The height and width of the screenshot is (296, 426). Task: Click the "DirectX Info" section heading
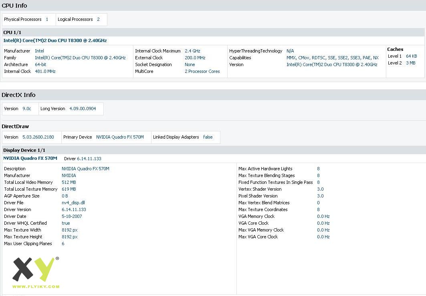click(x=18, y=95)
